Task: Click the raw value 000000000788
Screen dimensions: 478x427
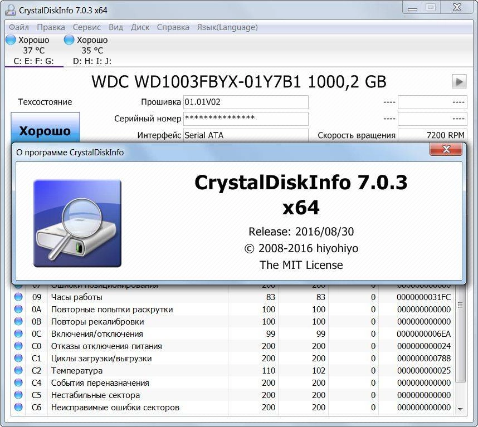Action: (424, 359)
